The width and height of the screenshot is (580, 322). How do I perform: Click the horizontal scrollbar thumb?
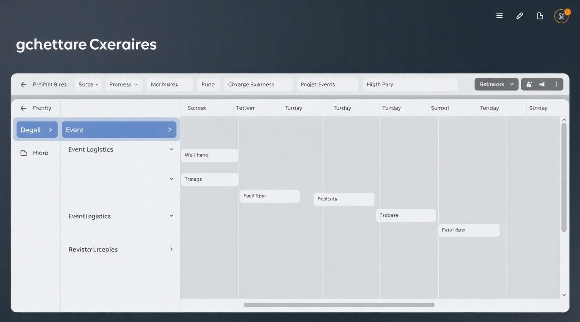(339, 305)
